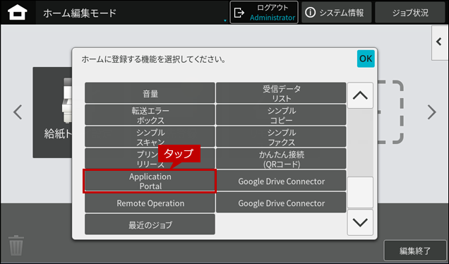Select シンプルスキャン function
The height and width of the screenshot is (264, 449).
pyautogui.click(x=150, y=137)
